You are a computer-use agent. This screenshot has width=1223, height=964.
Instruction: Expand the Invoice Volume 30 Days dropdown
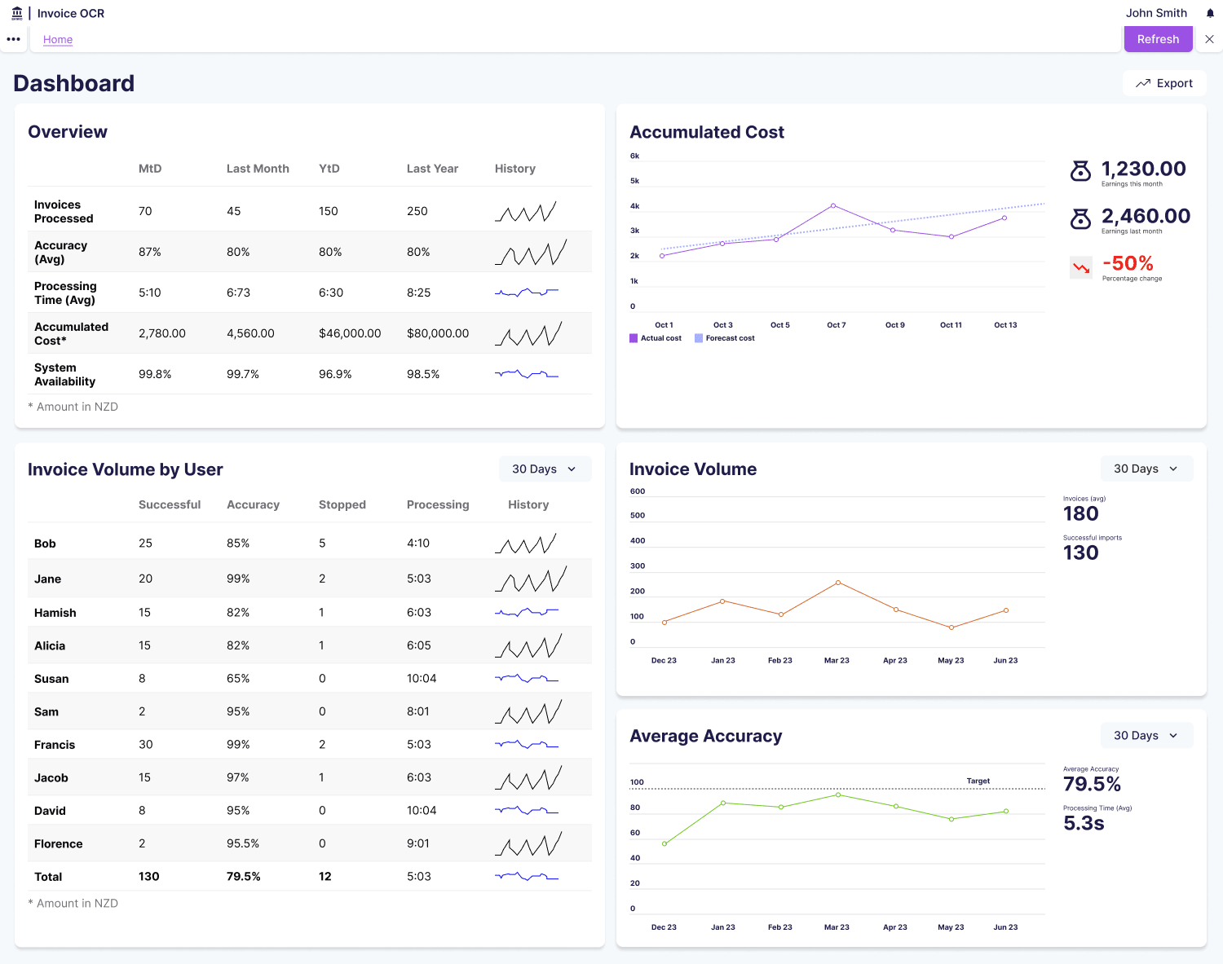[x=1146, y=469]
